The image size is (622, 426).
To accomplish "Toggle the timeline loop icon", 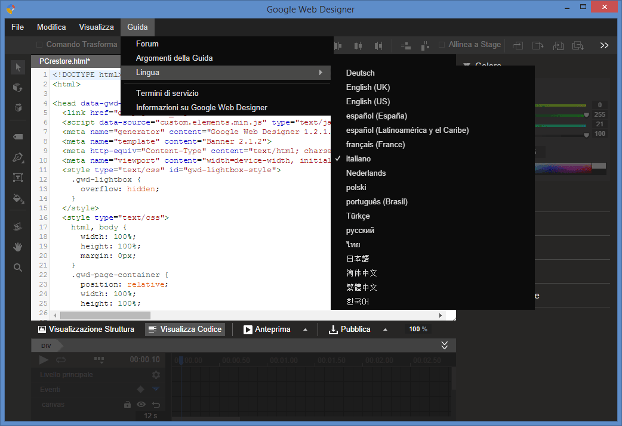I will click(61, 360).
